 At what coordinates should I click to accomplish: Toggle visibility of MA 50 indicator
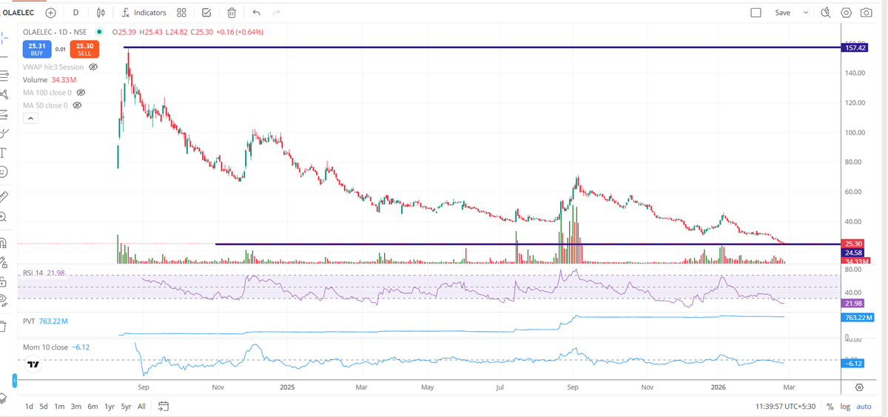tap(77, 105)
